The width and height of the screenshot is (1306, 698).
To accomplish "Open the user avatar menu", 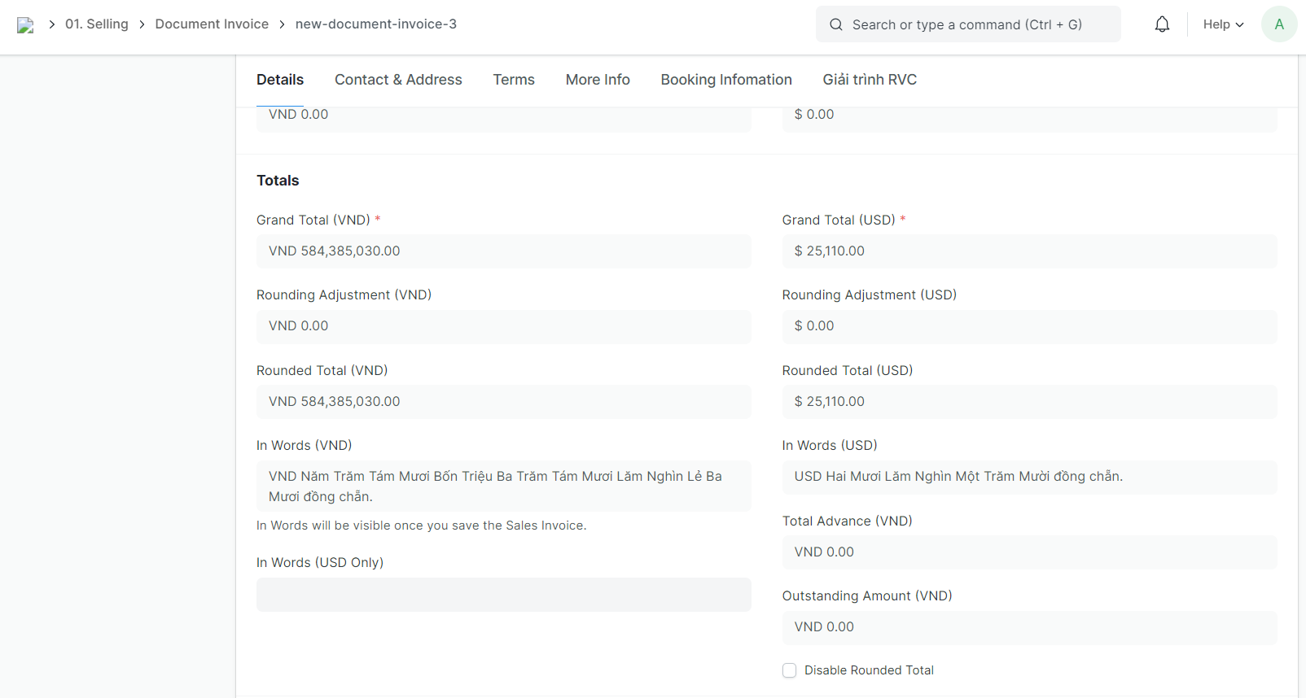I will pos(1278,24).
